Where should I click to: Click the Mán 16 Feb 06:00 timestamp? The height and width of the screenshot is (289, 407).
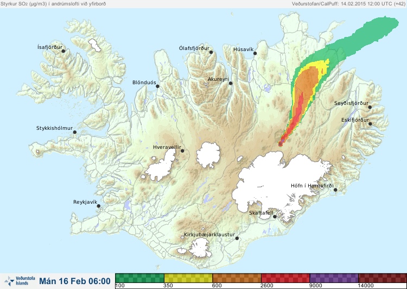pyautogui.click(x=75, y=281)
